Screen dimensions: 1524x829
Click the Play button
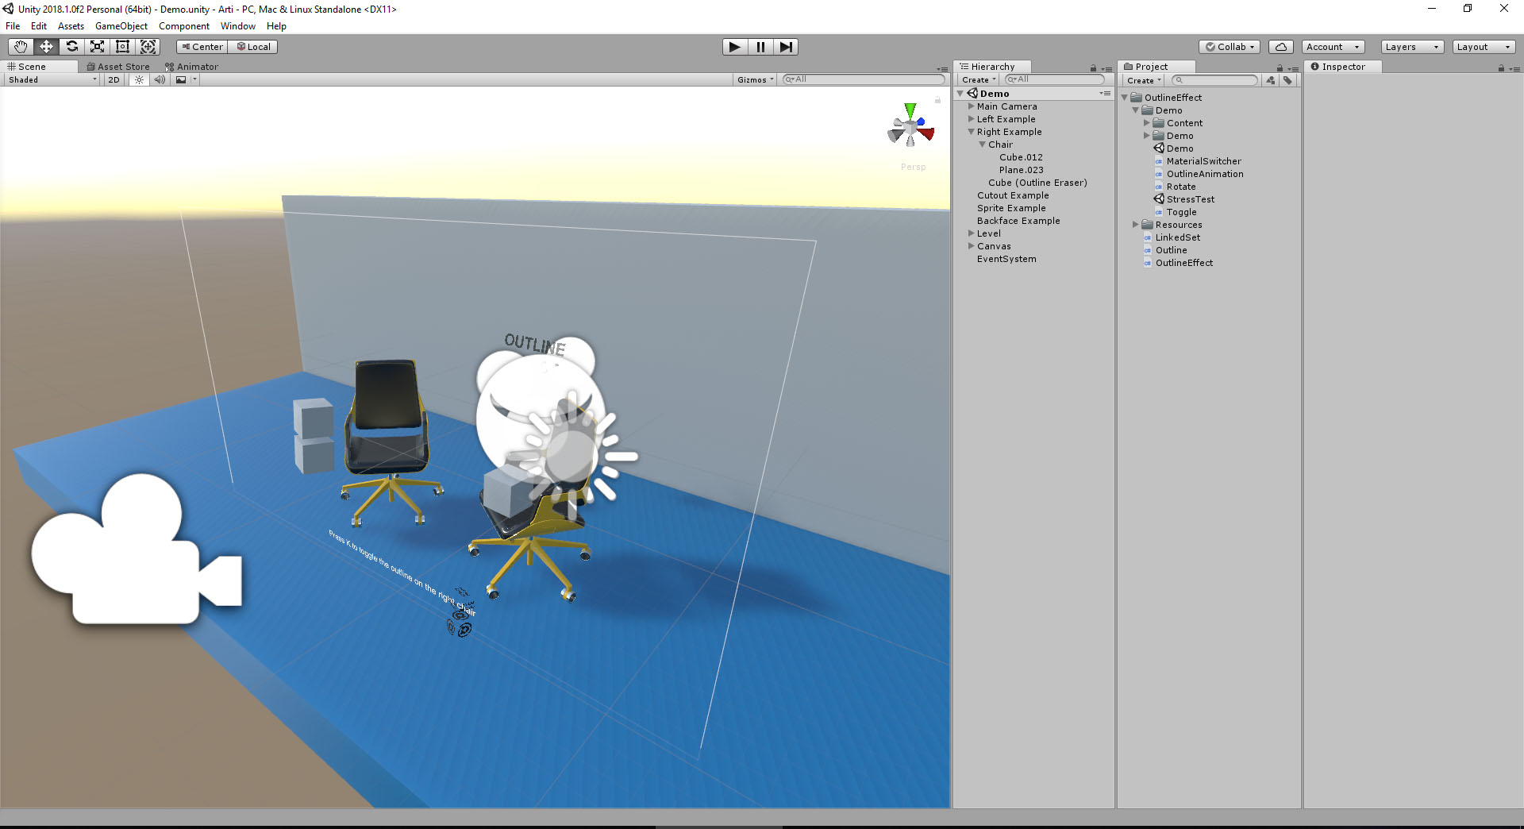click(x=734, y=47)
